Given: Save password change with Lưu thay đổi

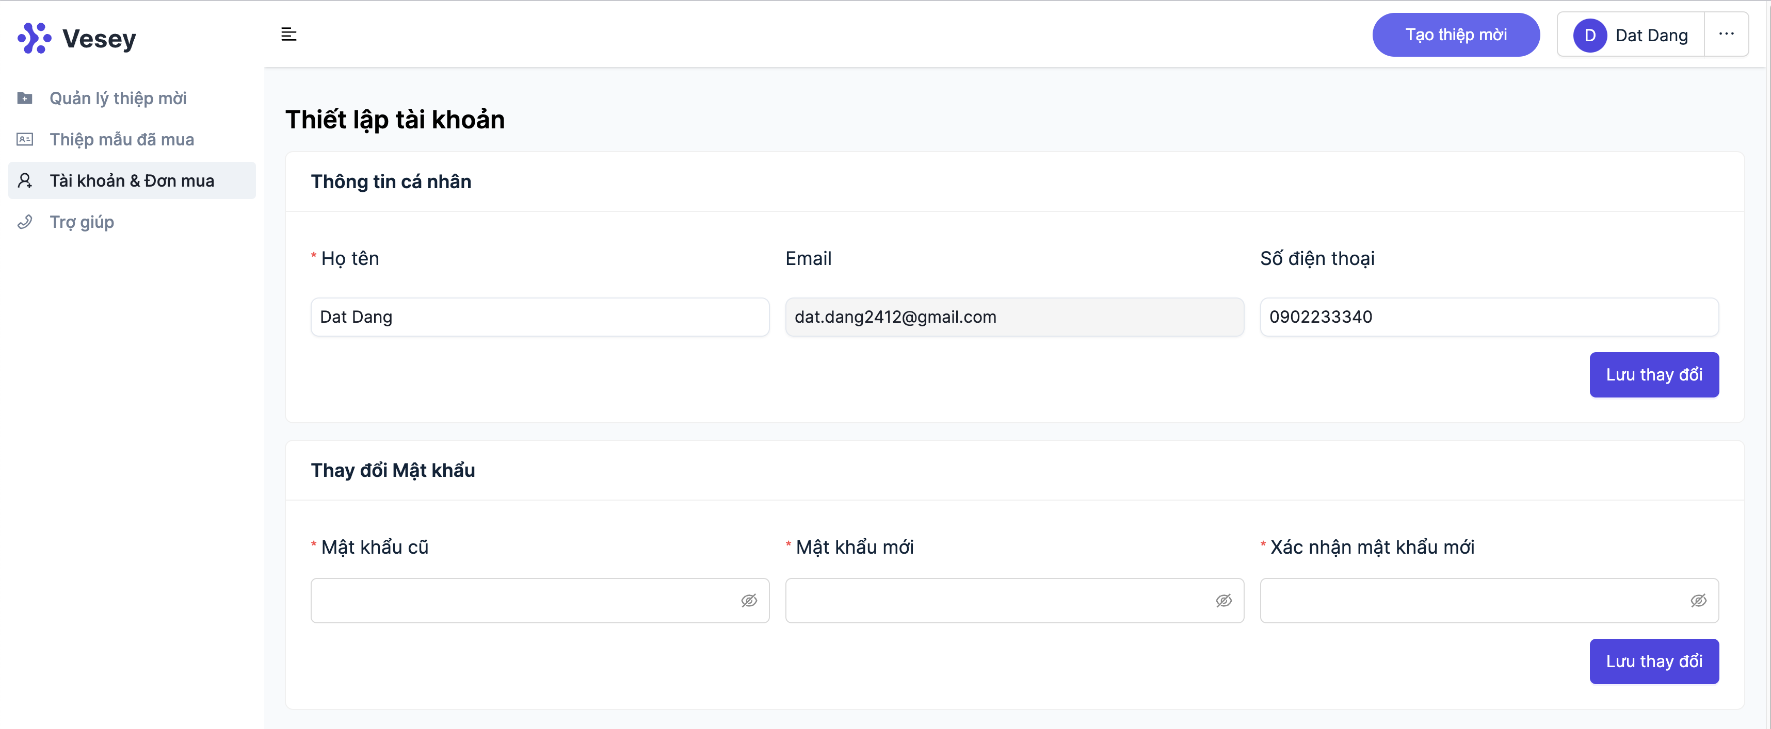Looking at the screenshot, I should (x=1654, y=661).
